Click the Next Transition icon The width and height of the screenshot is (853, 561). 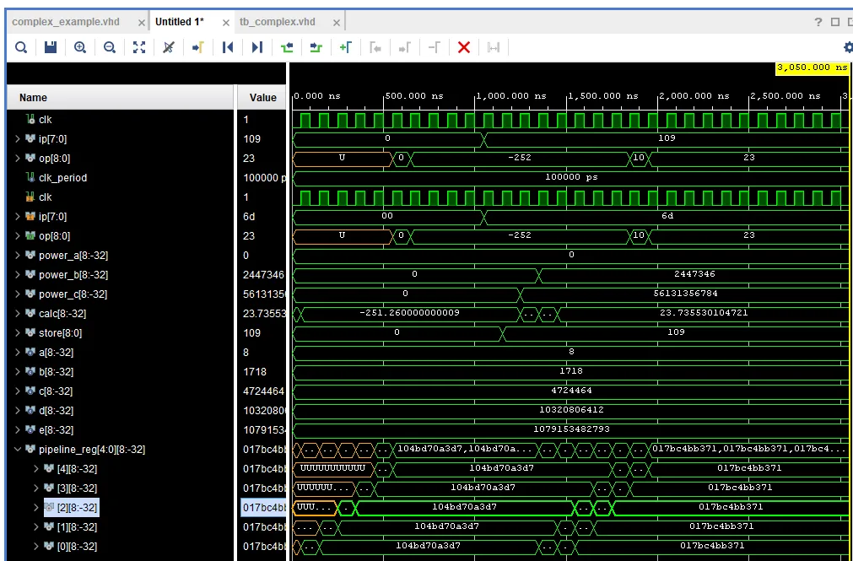click(316, 48)
